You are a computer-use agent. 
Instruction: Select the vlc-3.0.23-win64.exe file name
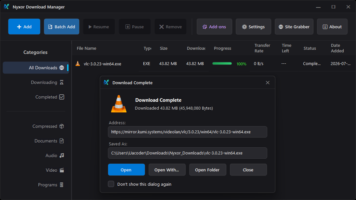(x=102, y=64)
